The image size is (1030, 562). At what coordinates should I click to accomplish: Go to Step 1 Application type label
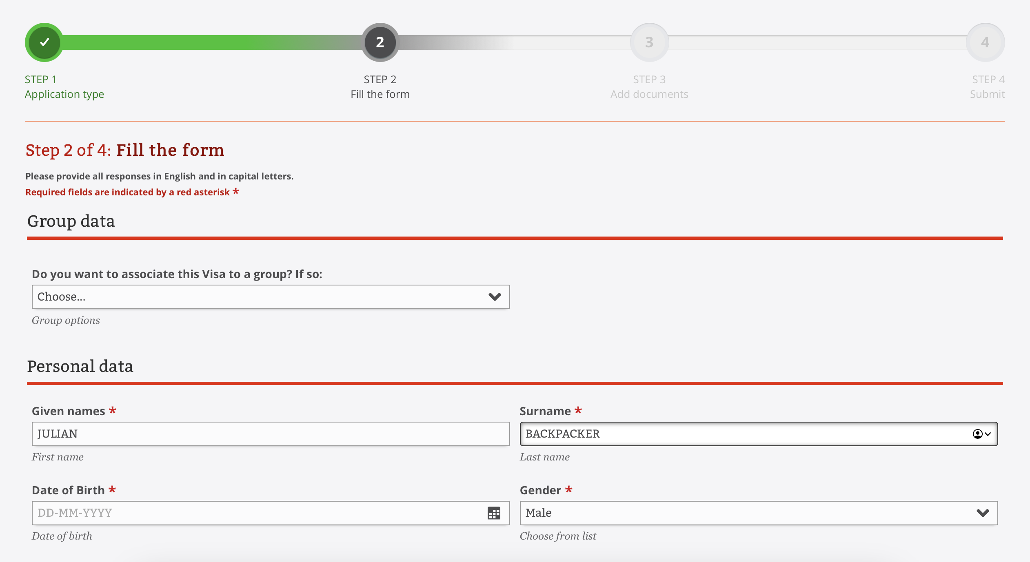point(64,94)
